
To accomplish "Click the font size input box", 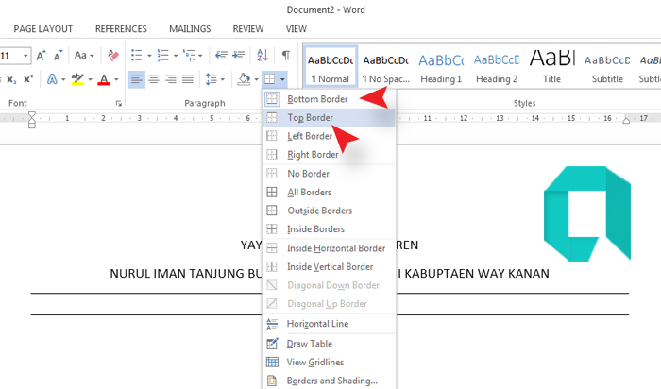I will pyautogui.click(x=10, y=56).
